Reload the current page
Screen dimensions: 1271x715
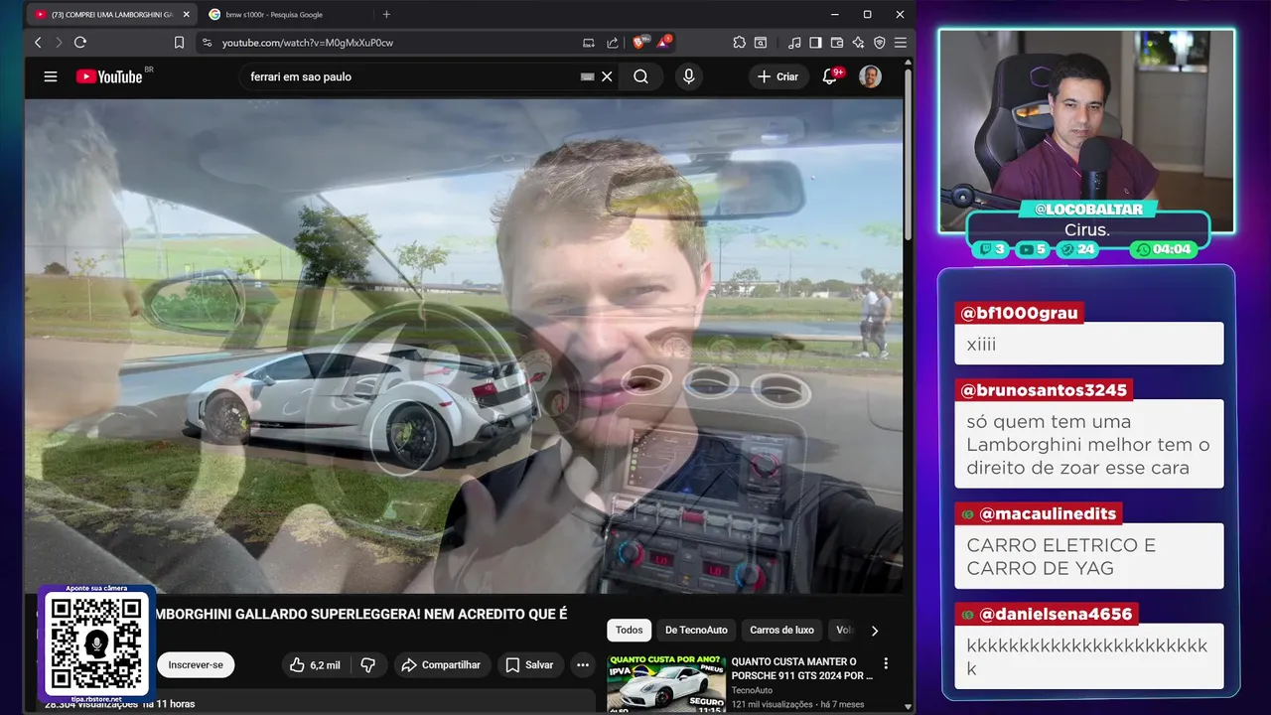tap(80, 43)
